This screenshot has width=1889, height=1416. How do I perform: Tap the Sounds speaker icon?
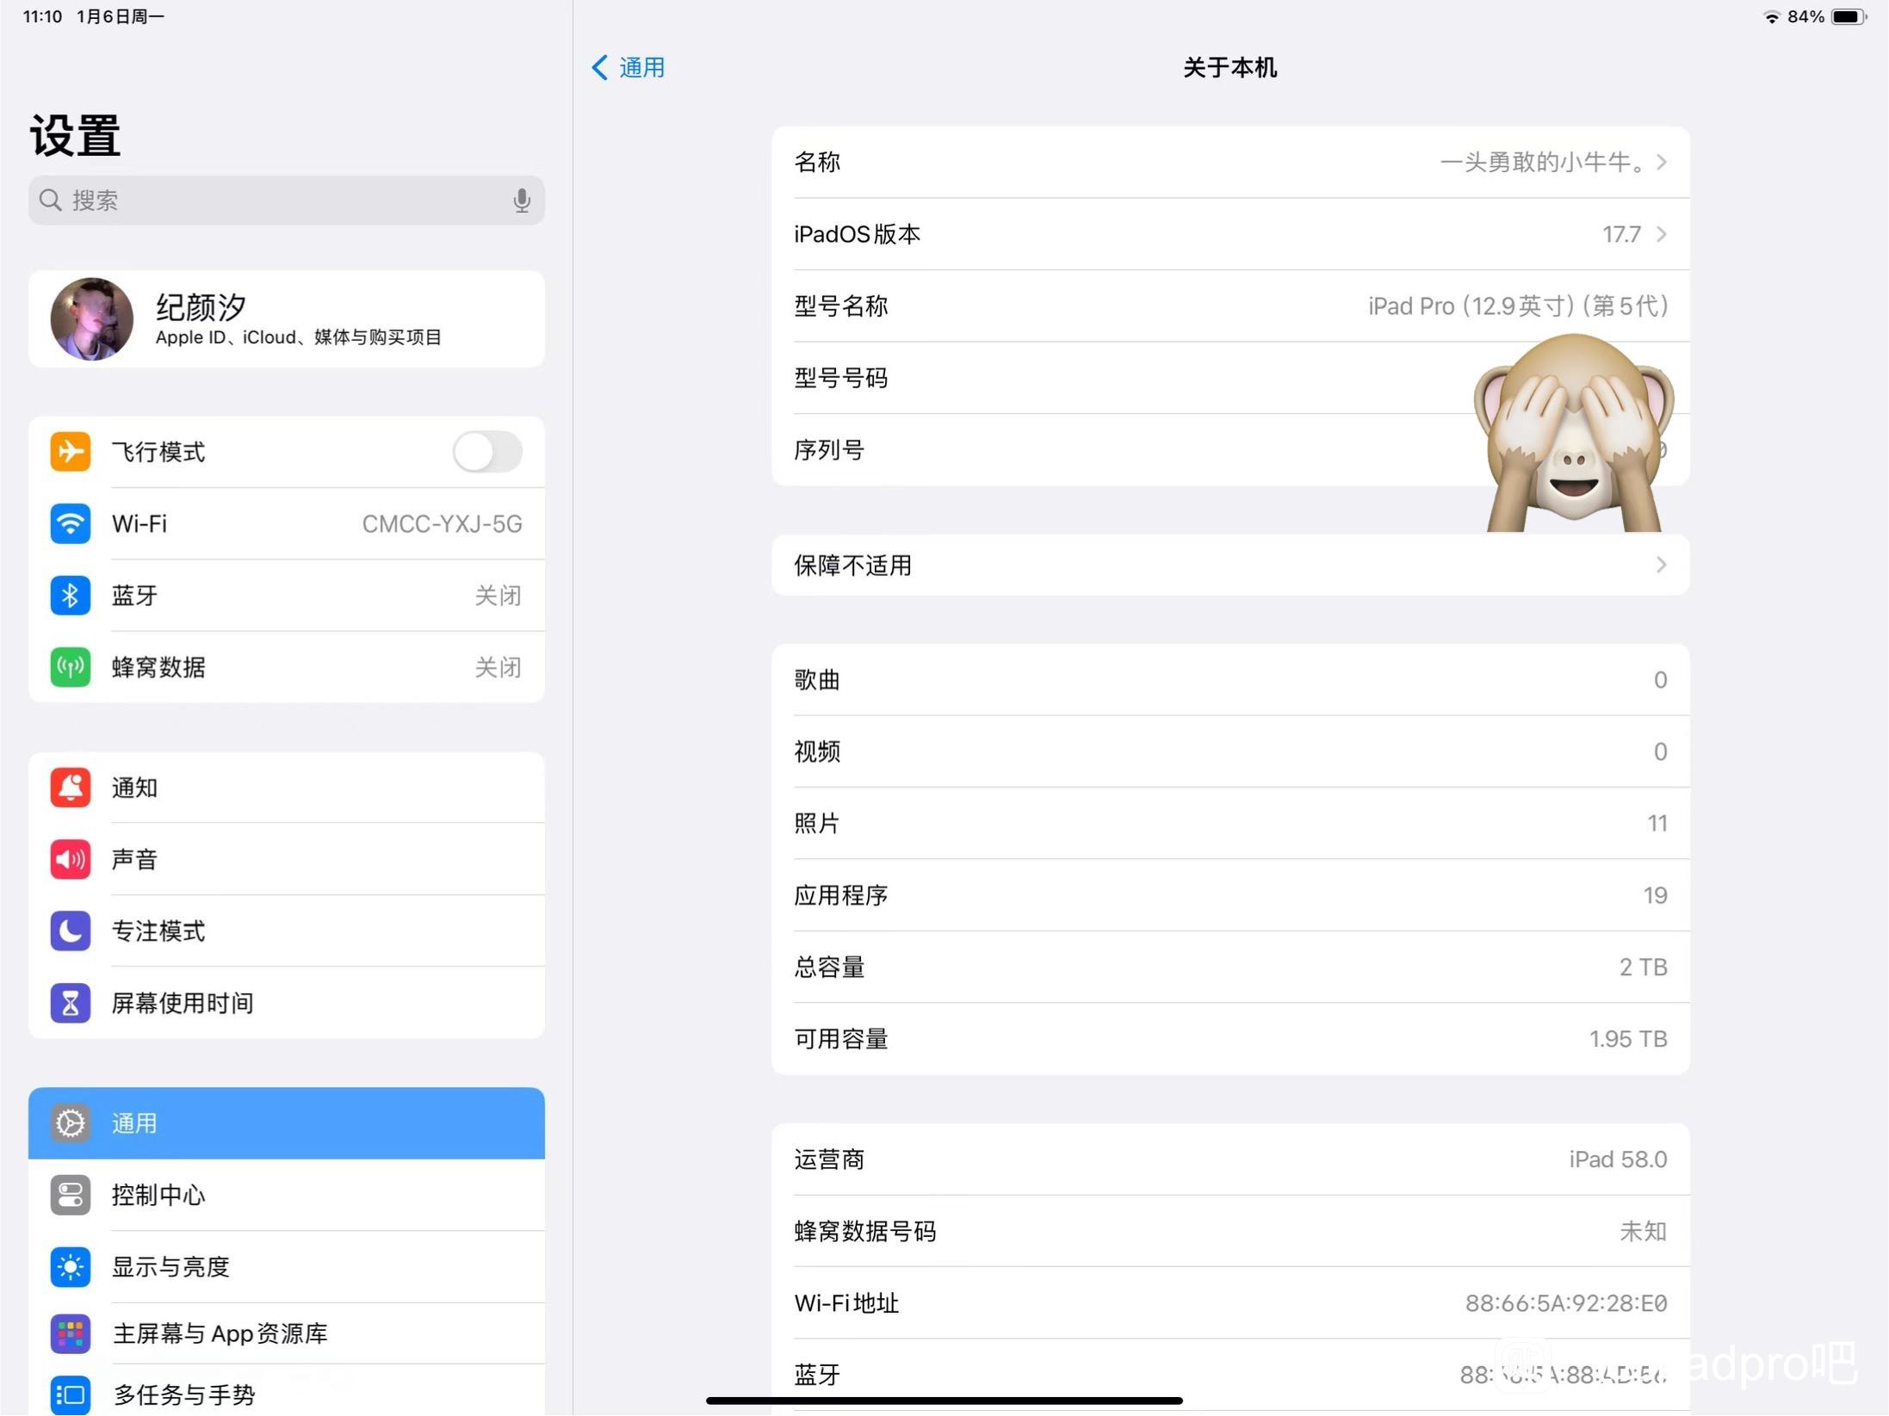click(70, 859)
